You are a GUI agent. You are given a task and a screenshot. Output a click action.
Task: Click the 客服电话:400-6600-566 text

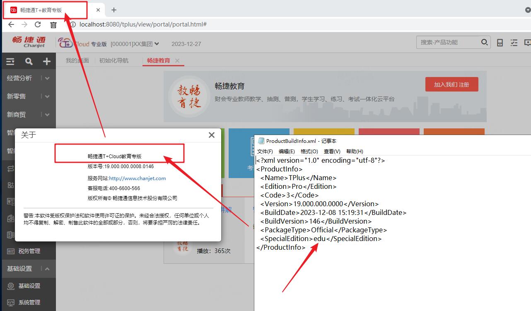[114, 188]
